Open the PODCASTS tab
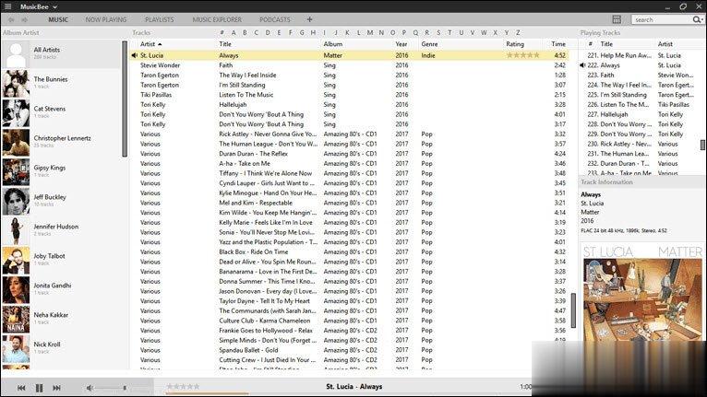This screenshot has height=397, width=707. pyautogui.click(x=275, y=19)
